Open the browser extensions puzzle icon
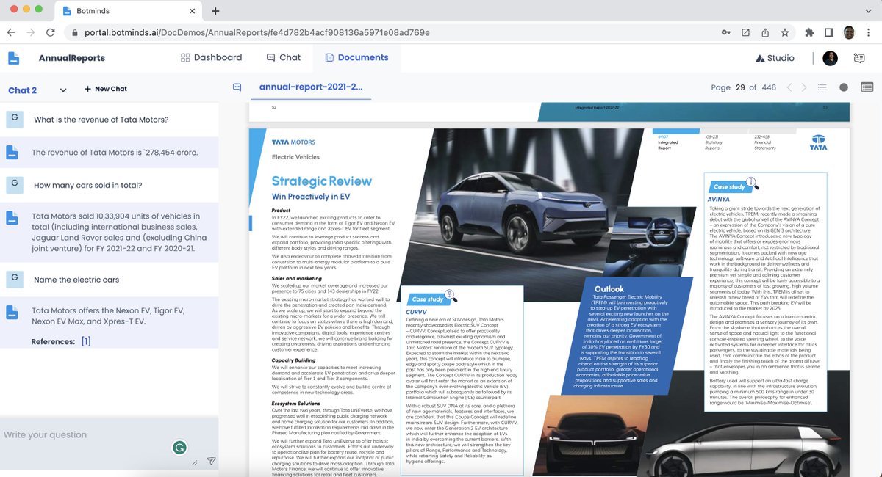Image resolution: width=882 pixels, height=477 pixels. click(809, 32)
